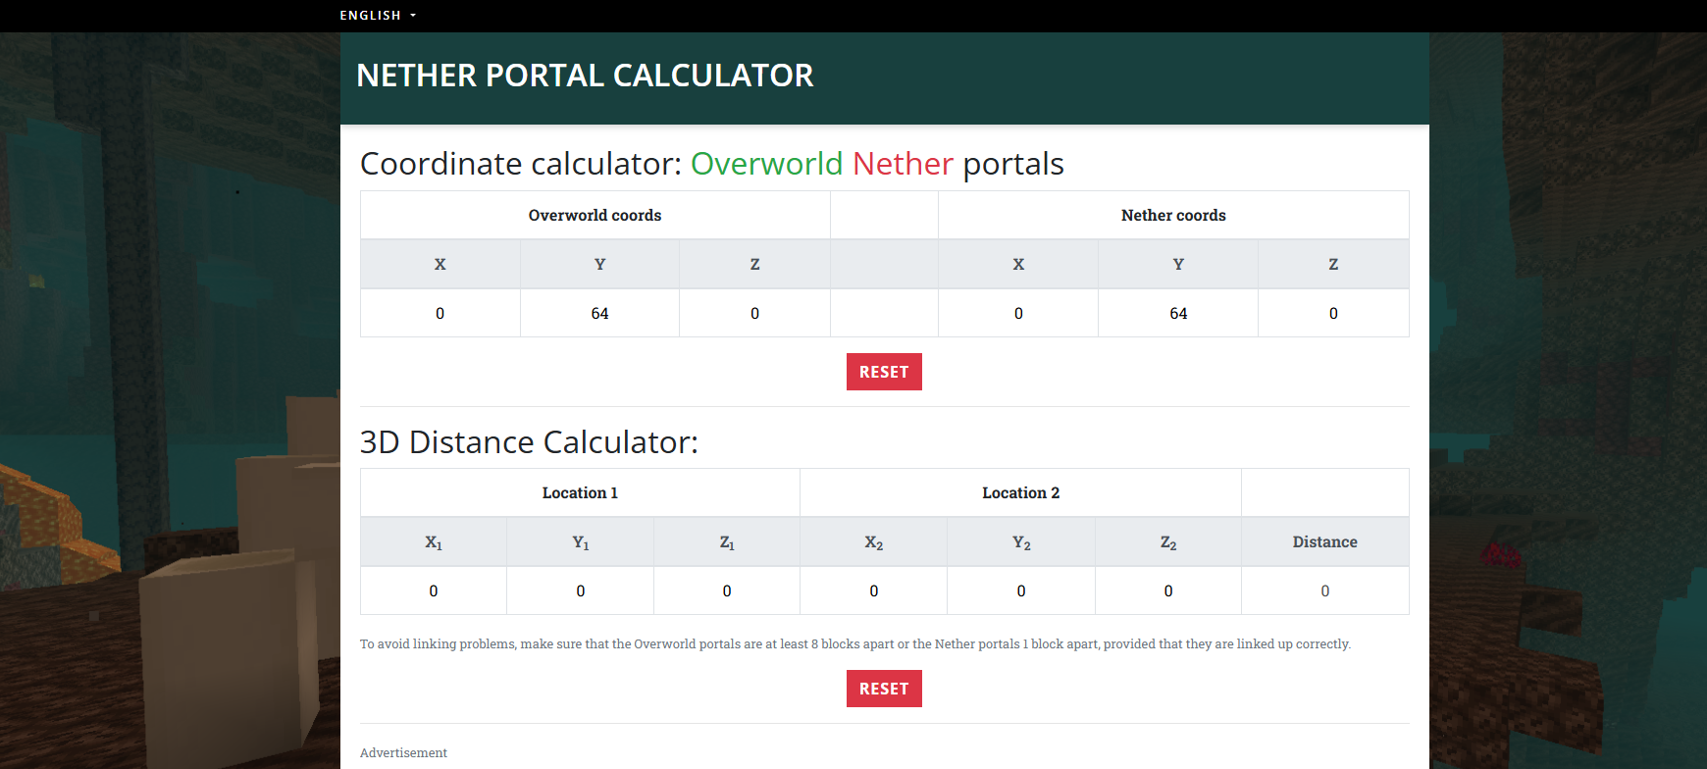
Task: Select the Location 1 Z1 field
Action: pyautogui.click(x=727, y=590)
